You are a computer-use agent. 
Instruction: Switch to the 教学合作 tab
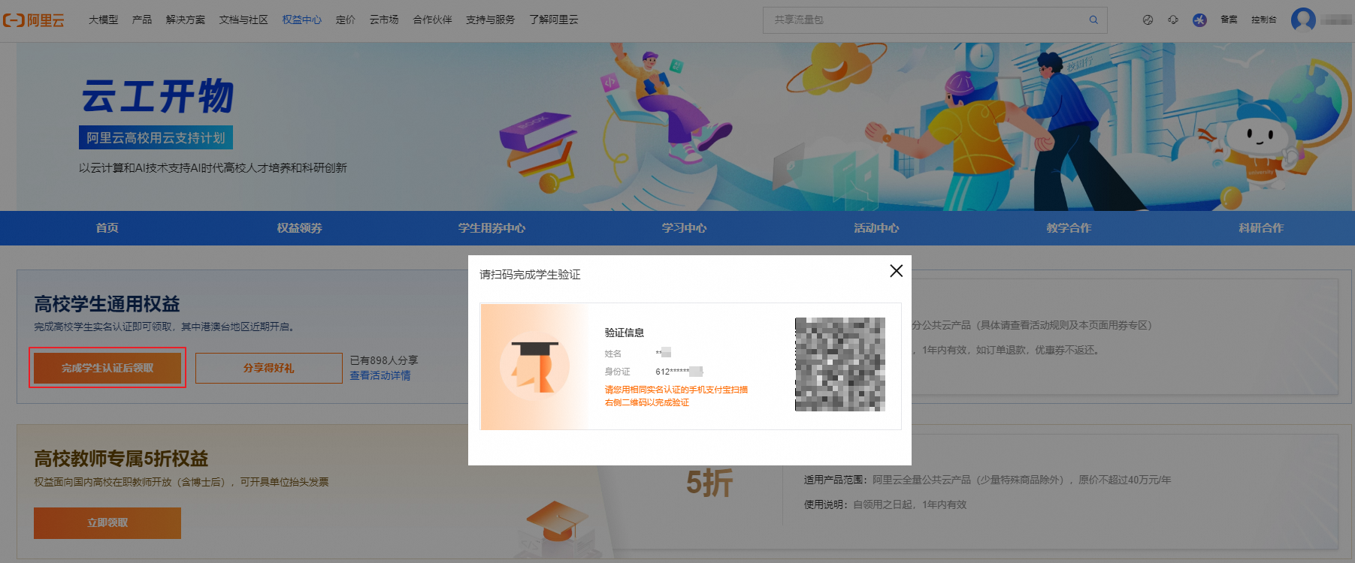click(x=1069, y=228)
